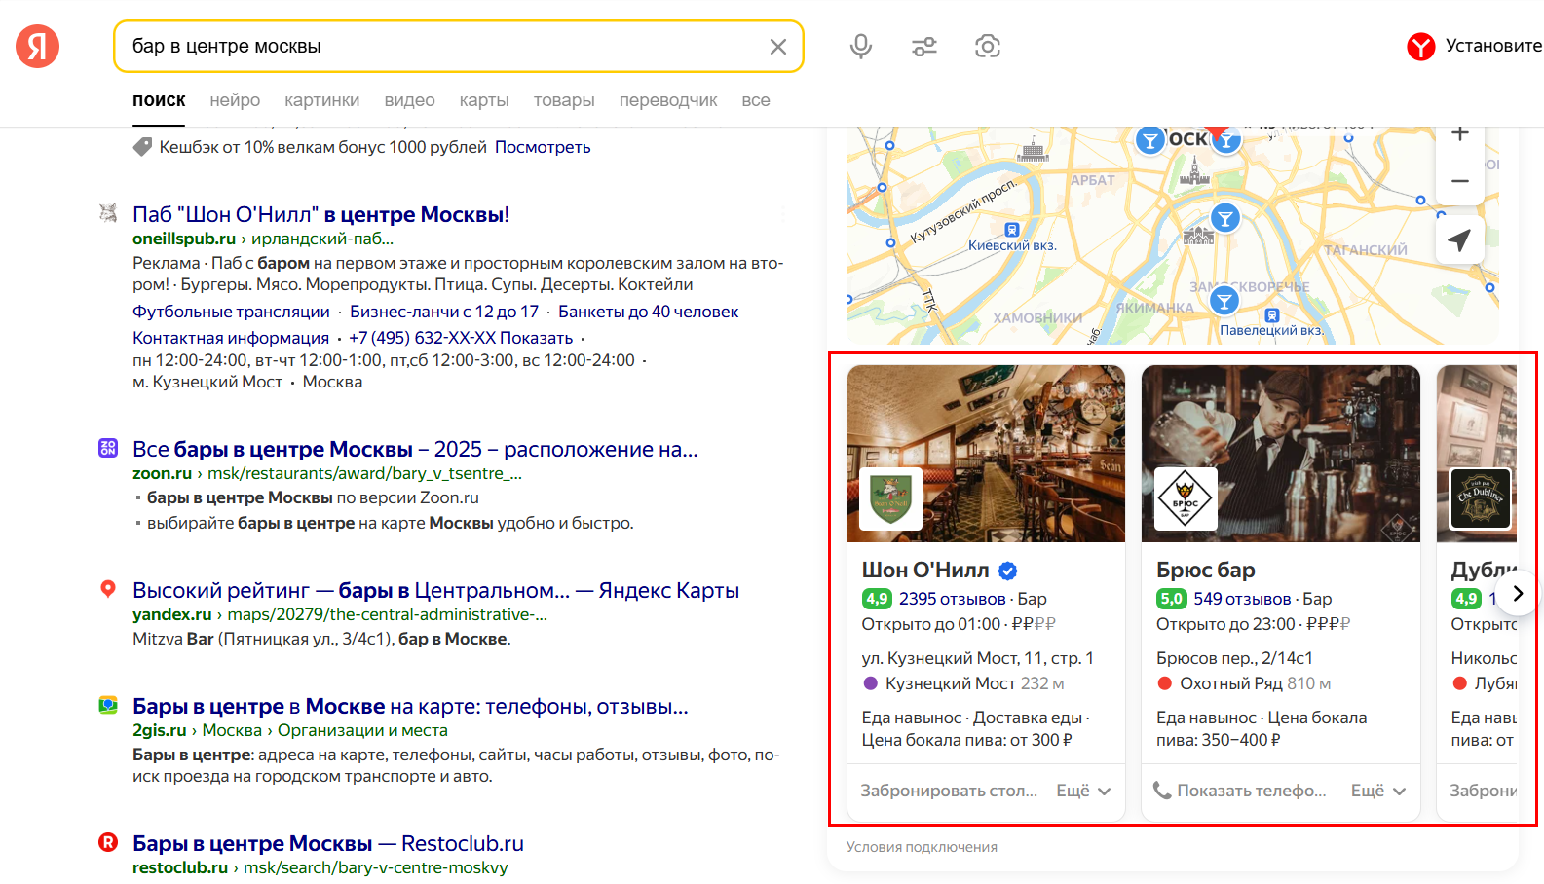Viewport: 1544px width, 884px height.
Task: Click the Yandex Maps result pin icon
Action: 108,589
